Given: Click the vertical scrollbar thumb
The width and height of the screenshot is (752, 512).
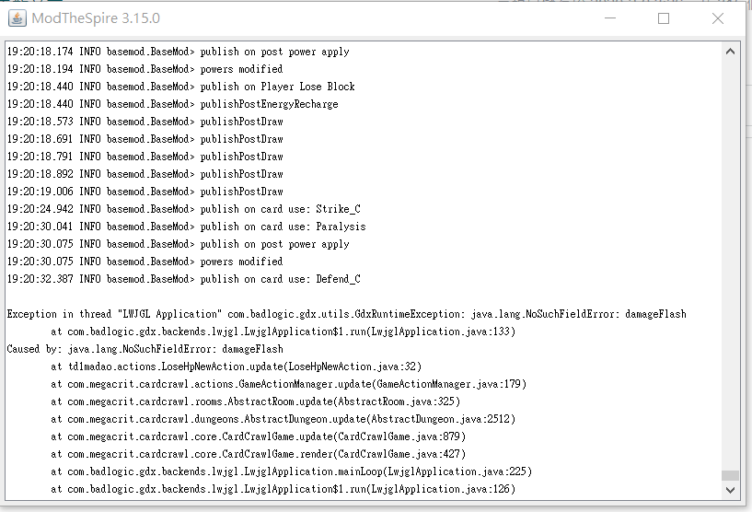Looking at the screenshot, I should (729, 476).
